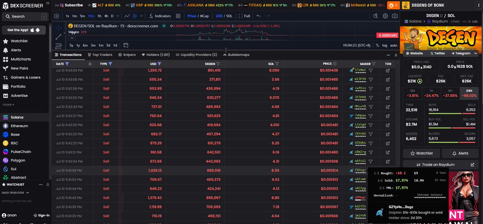The height and width of the screenshot is (224, 483).
Task: Select the 5y chart date range
Action: pyautogui.click(x=71, y=45)
